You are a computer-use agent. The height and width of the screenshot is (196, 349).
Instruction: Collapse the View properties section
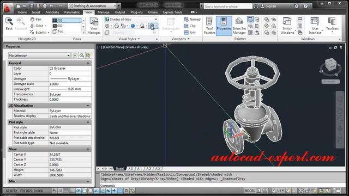coord(88,149)
